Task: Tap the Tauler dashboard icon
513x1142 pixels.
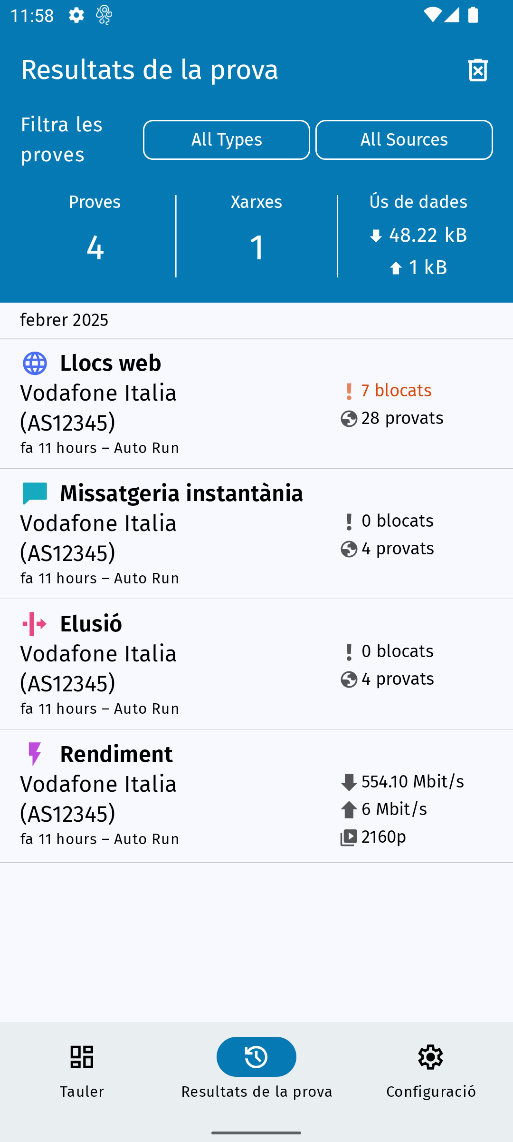Action: click(82, 1057)
